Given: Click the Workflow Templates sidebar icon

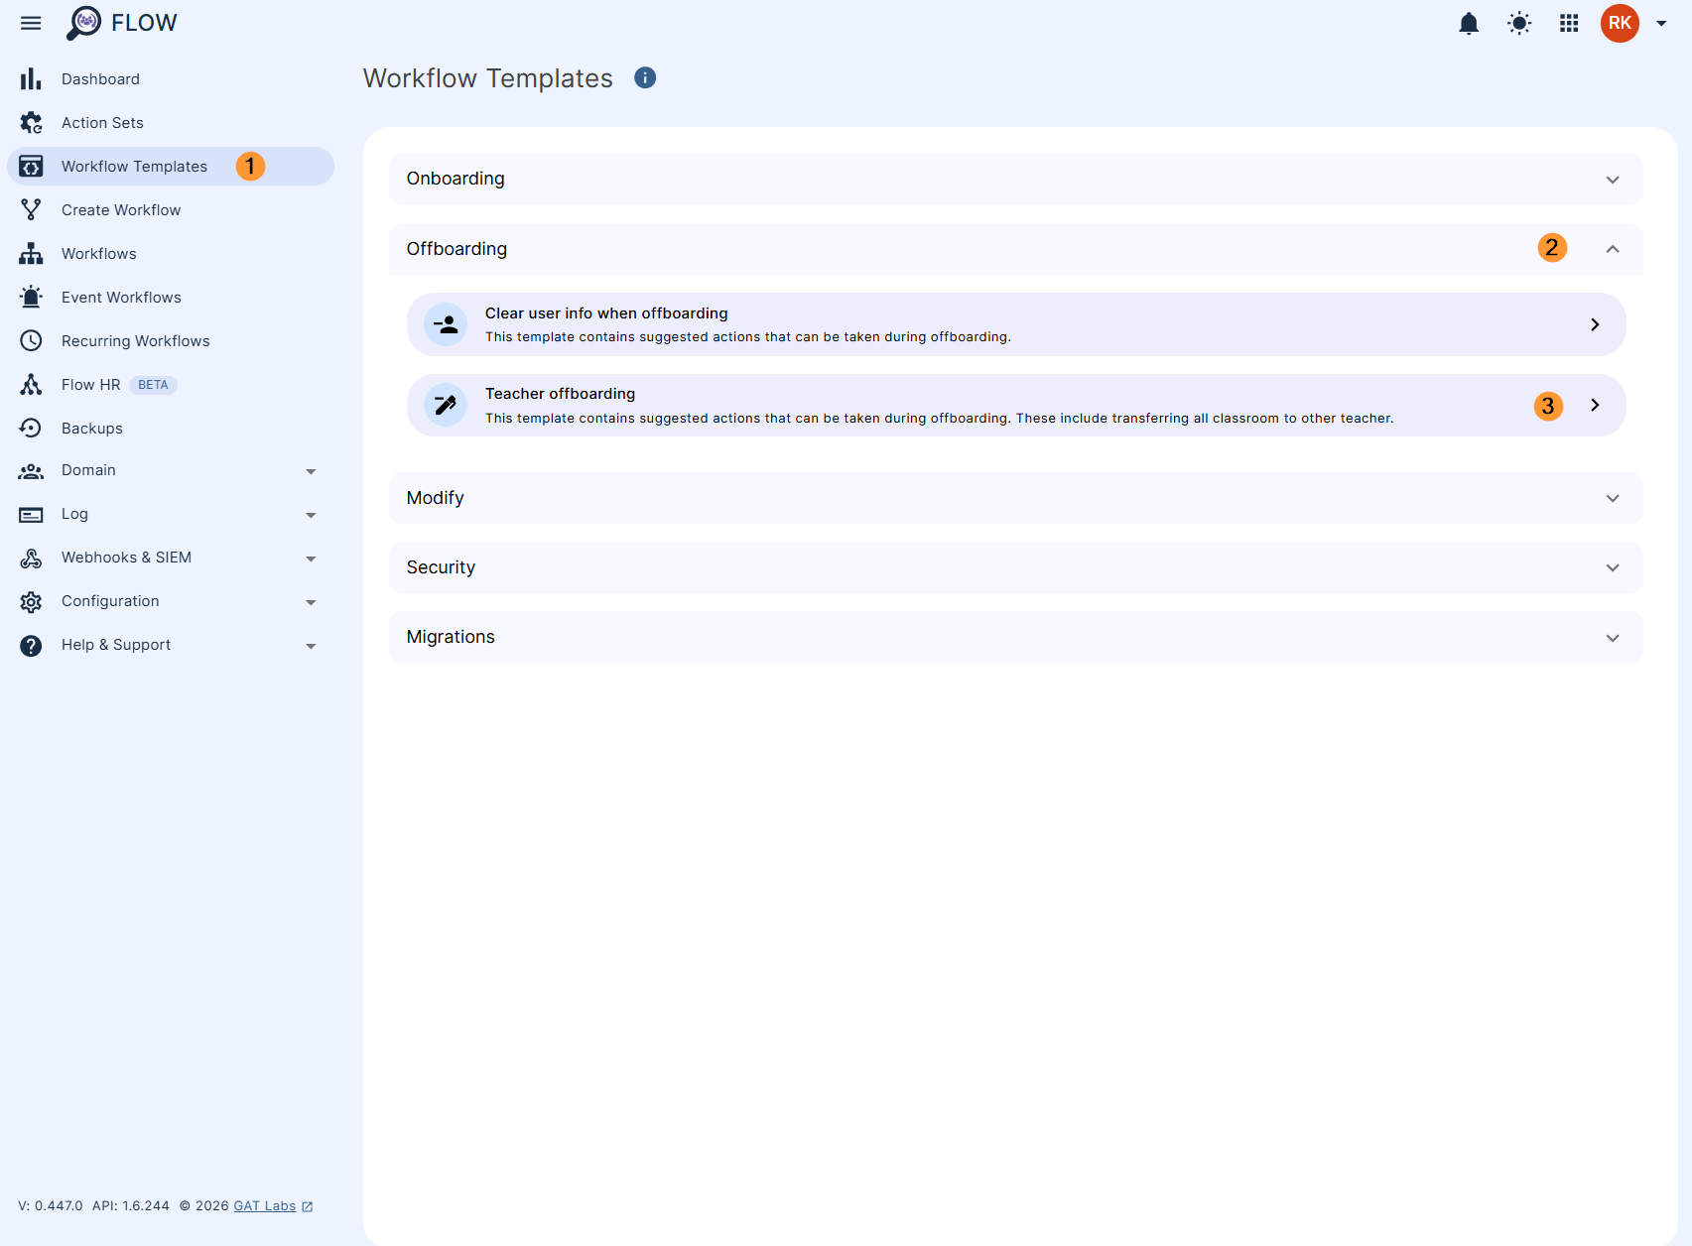Looking at the screenshot, I should click(x=31, y=166).
